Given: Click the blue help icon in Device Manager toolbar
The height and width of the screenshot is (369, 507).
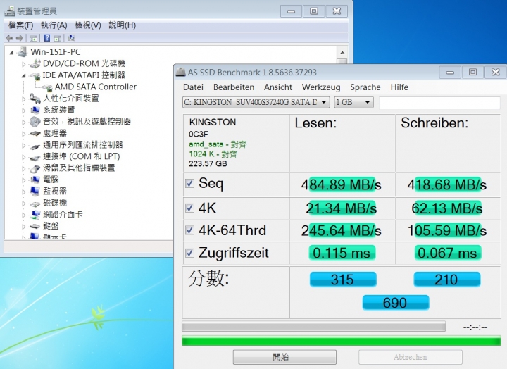Looking at the screenshot, I should [x=47, y=38].
